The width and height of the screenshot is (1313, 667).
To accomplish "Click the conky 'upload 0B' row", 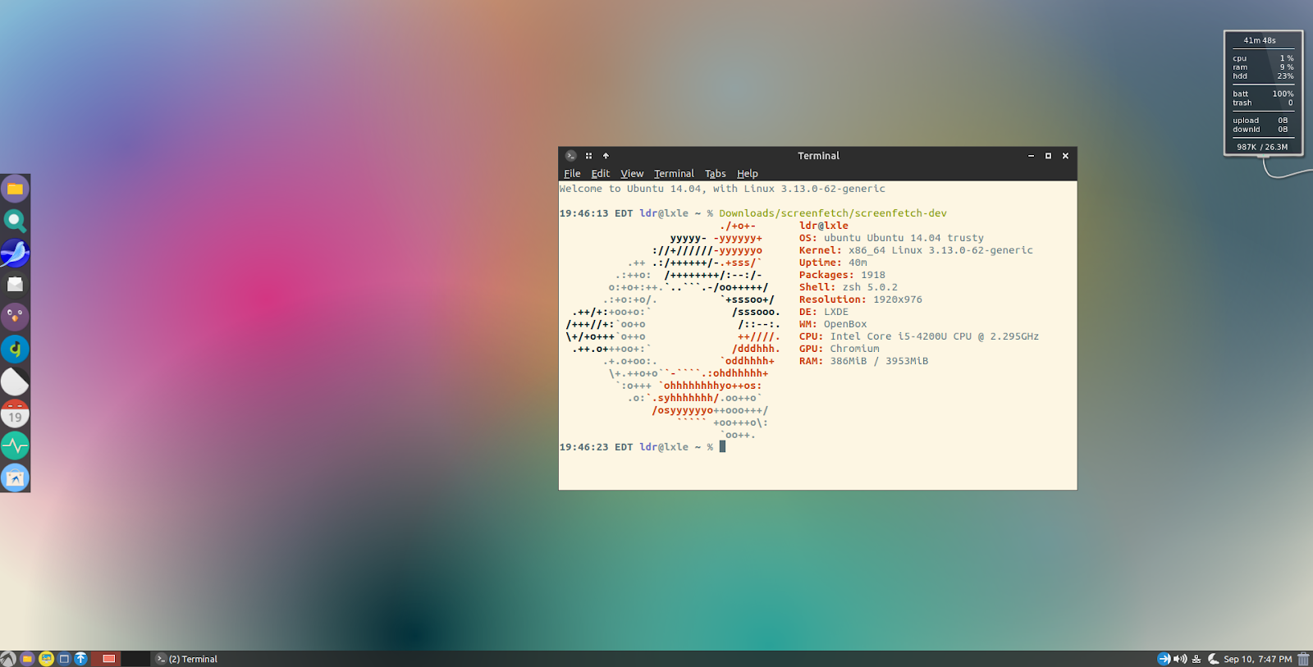I will [x=1260, y=121].
